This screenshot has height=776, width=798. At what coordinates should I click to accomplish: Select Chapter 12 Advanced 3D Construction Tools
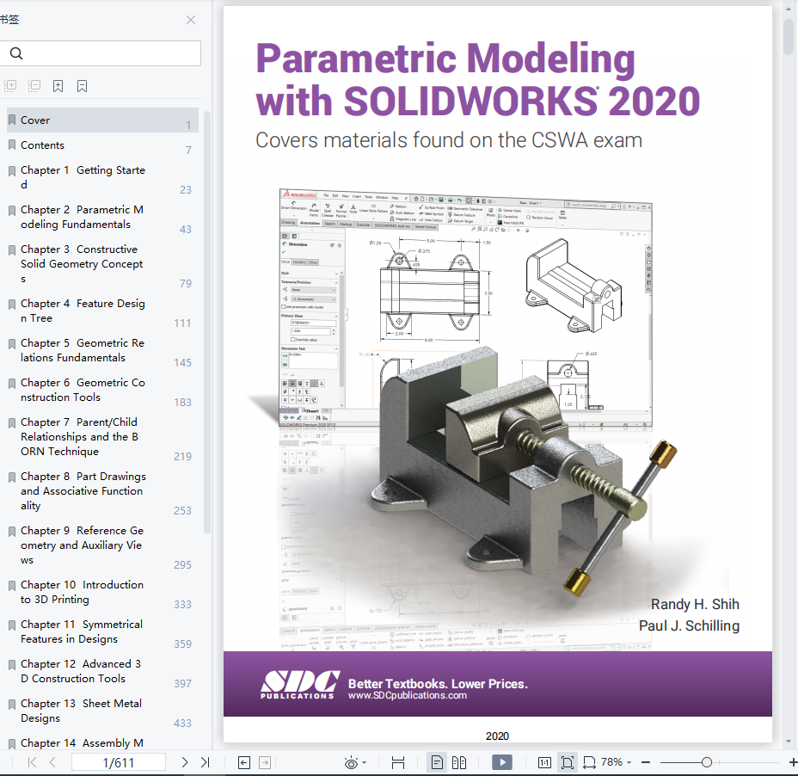[101, 671]
